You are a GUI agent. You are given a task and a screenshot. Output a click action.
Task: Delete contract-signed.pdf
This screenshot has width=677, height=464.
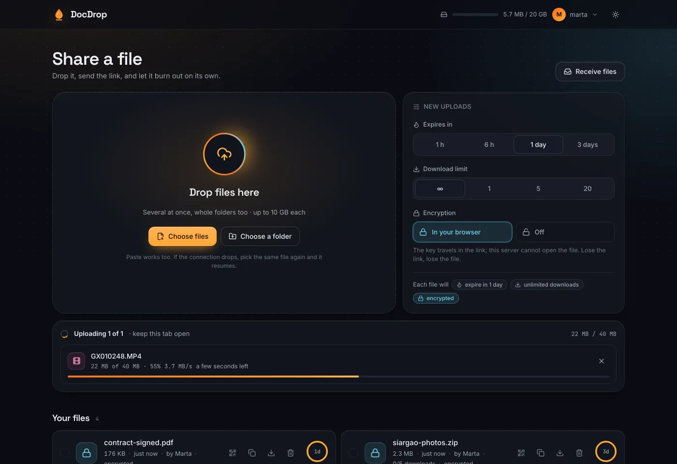[x=291, y=453]
